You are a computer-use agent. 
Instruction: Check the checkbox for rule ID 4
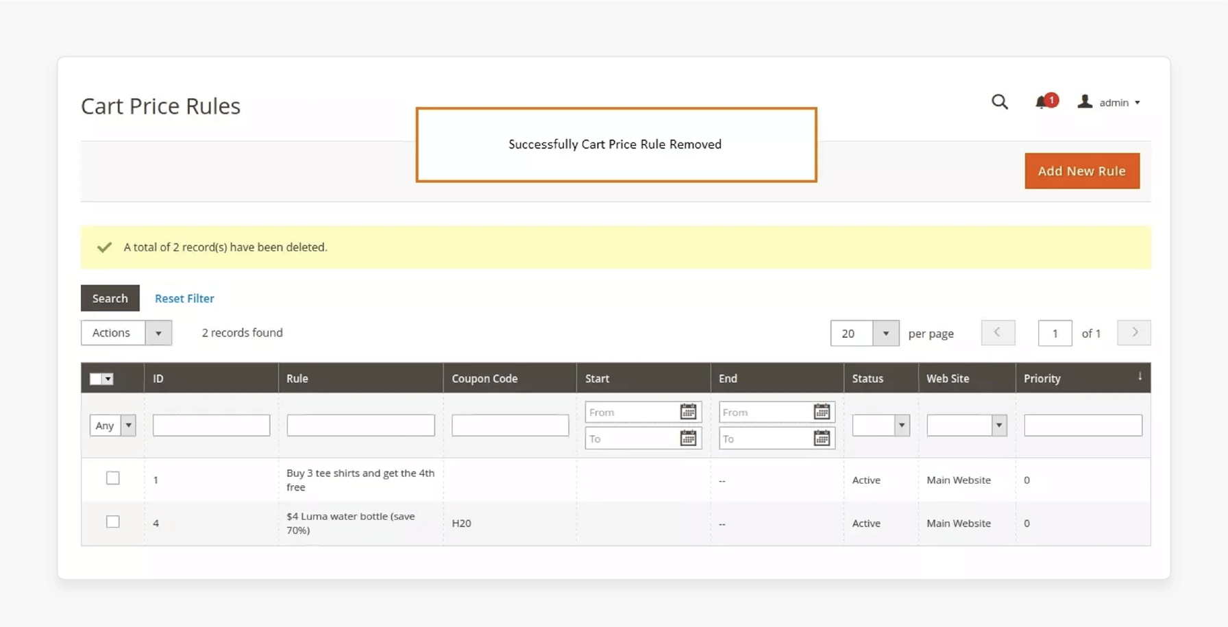pos(113,521)
